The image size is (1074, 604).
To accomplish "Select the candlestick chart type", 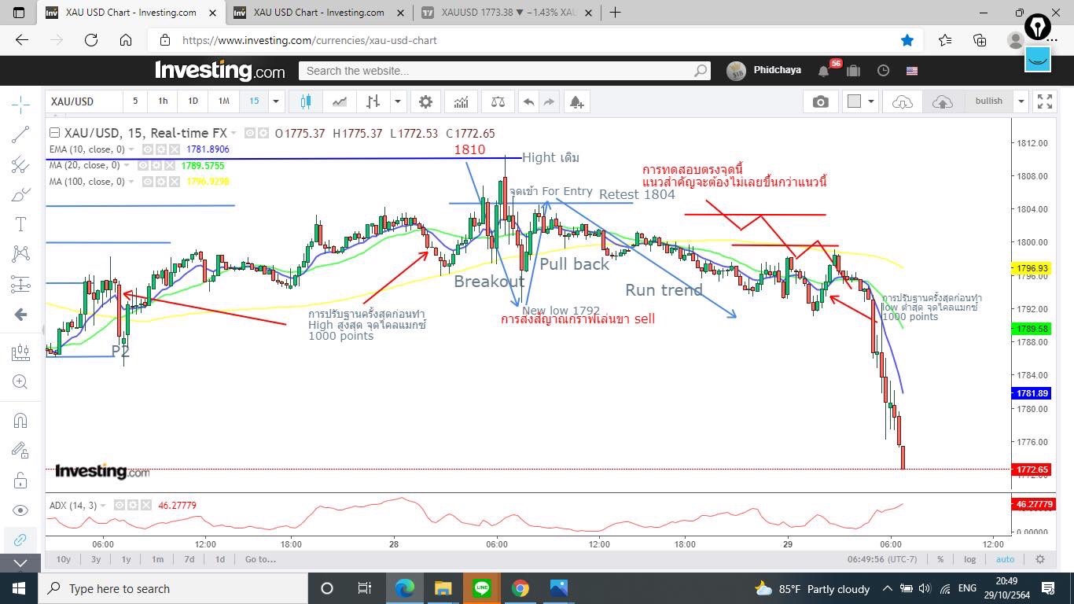I will coord(305,101).
